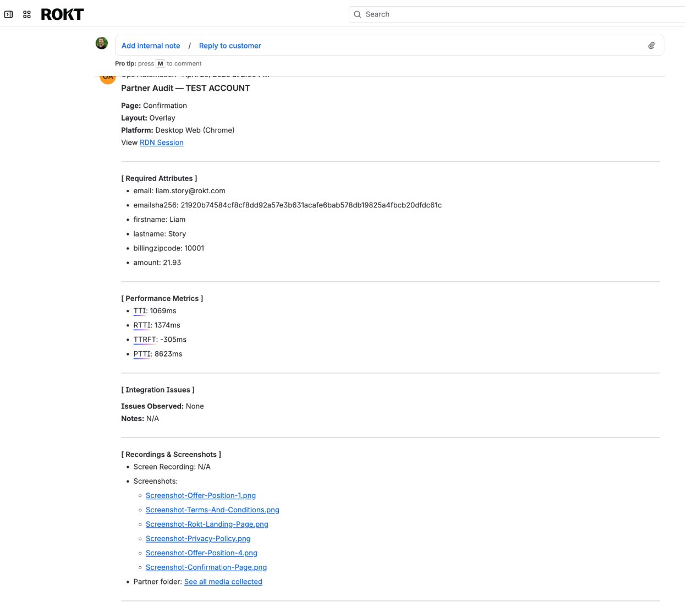Click the amount: 21.93 line
This screenshot has width=692, height=612.
pos(157,263)
